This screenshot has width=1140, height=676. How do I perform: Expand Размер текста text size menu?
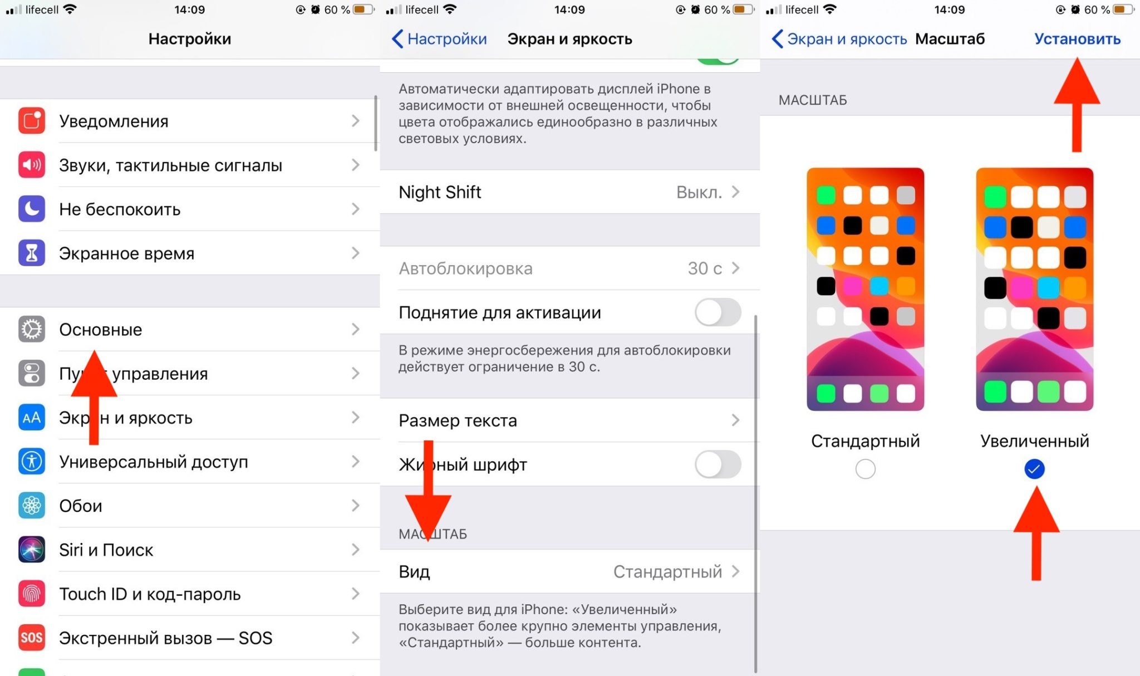568,419
